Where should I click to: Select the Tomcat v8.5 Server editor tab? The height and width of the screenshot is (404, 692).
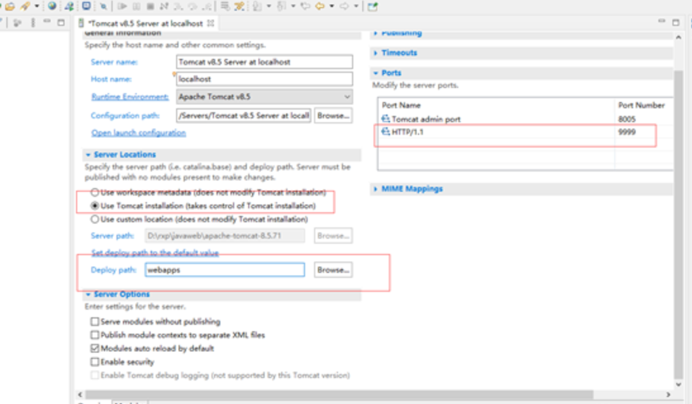pos(146,23)
